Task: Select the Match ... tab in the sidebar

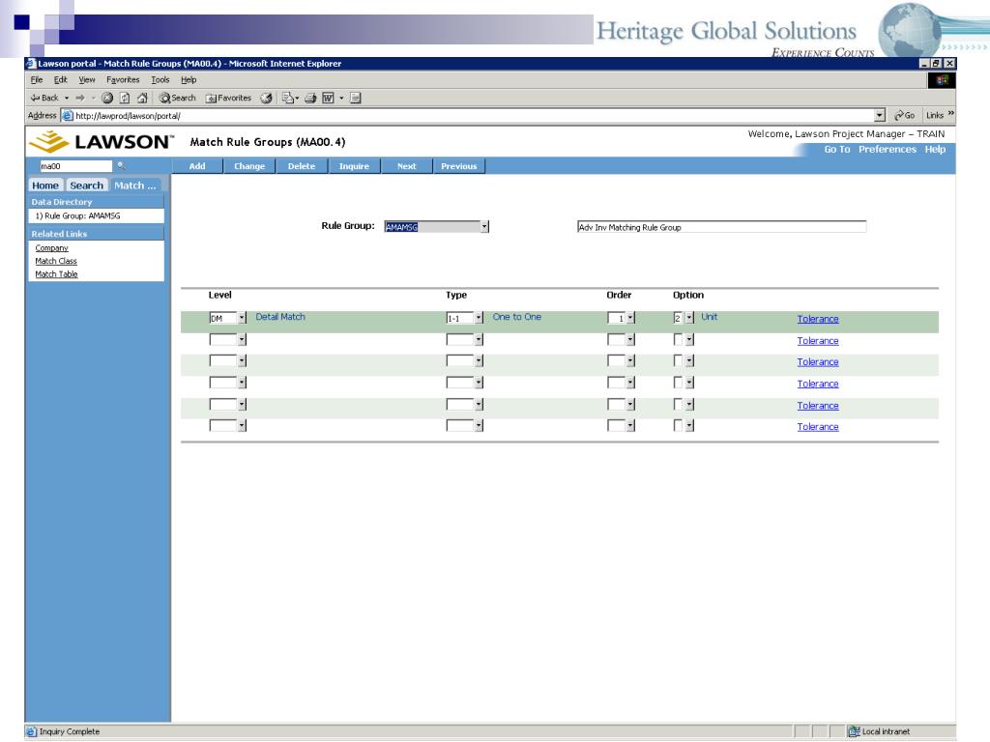Action: (135, 185)
